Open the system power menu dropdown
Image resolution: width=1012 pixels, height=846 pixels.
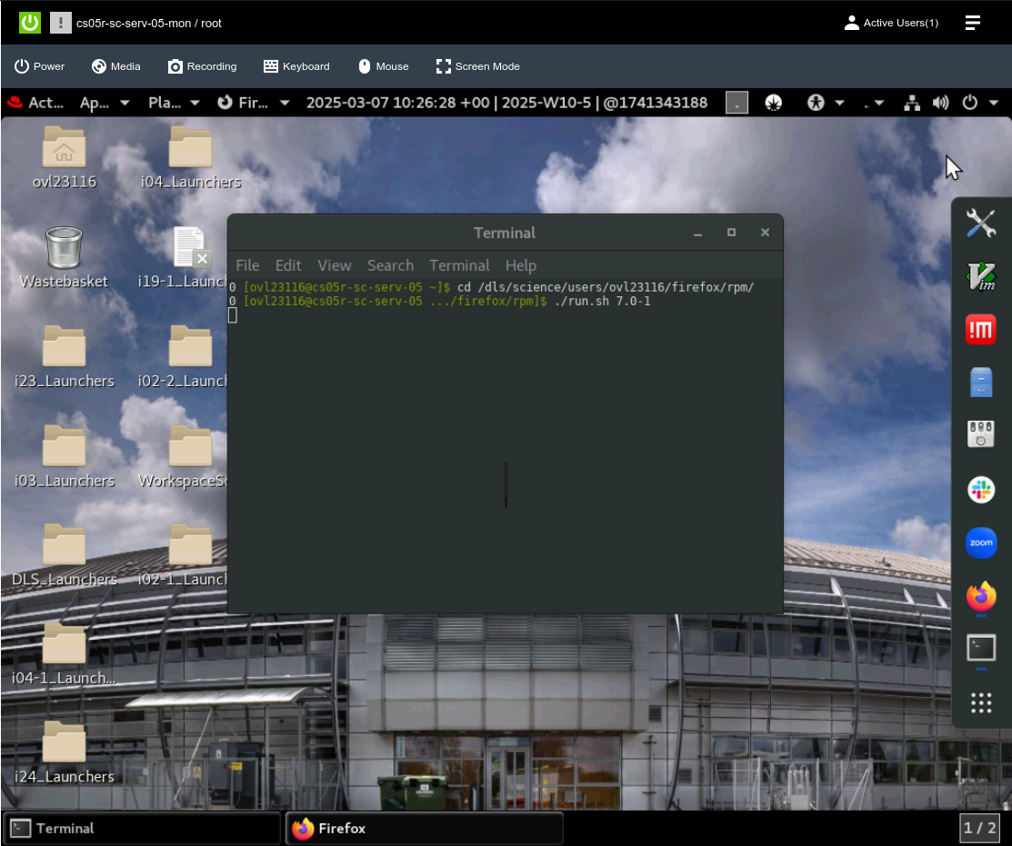pyautogui.click(x=980, y=103)
